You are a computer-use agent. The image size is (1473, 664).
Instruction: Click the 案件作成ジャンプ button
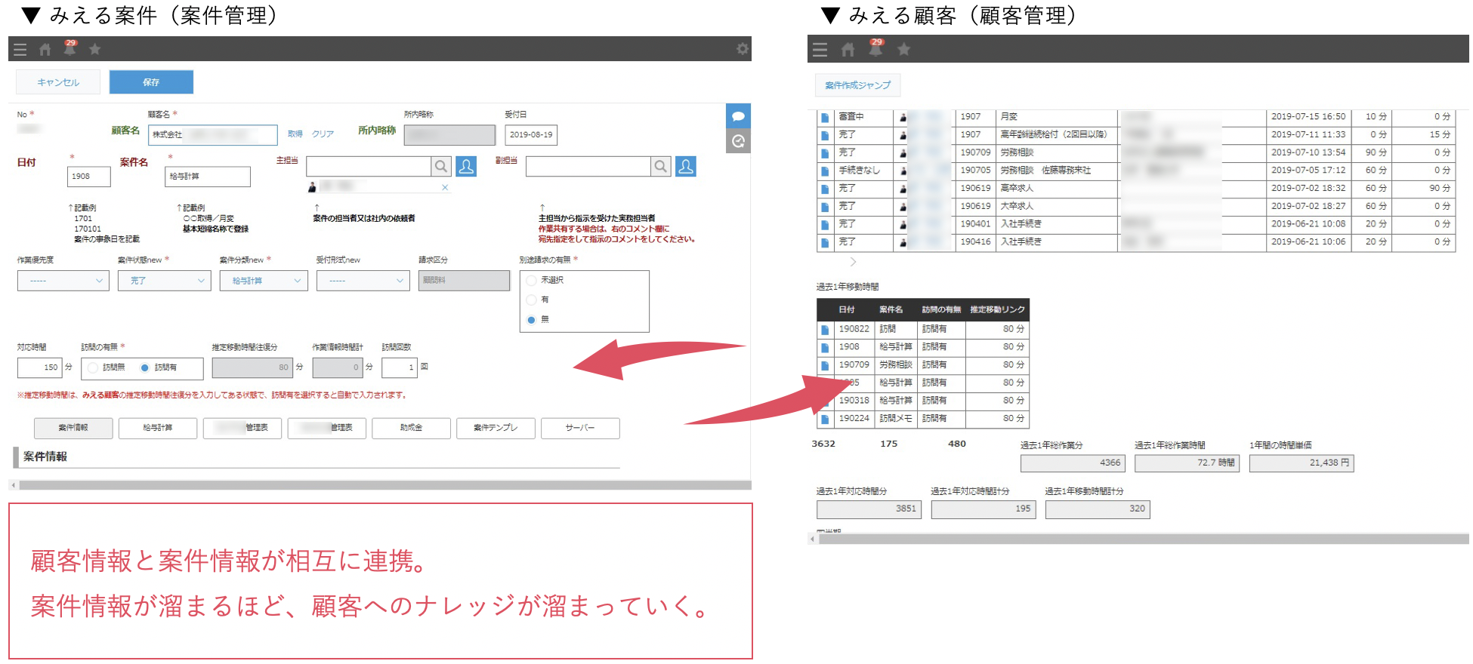coord(857,85)
